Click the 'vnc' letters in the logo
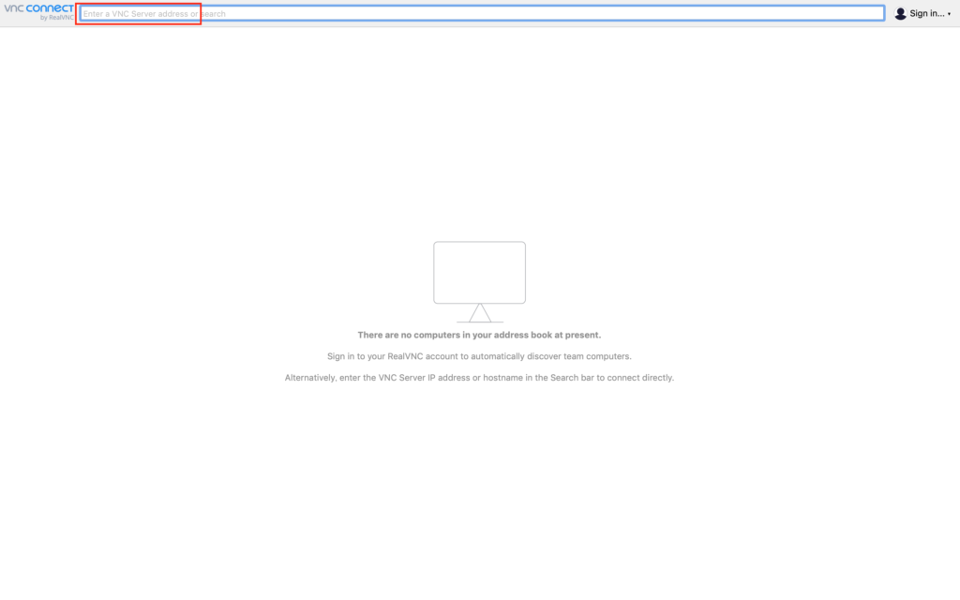The width and height of the screenshot is (960, 600). tap(14, 8)
